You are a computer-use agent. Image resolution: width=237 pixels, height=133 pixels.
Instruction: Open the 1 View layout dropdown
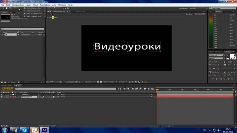(123, 82)
